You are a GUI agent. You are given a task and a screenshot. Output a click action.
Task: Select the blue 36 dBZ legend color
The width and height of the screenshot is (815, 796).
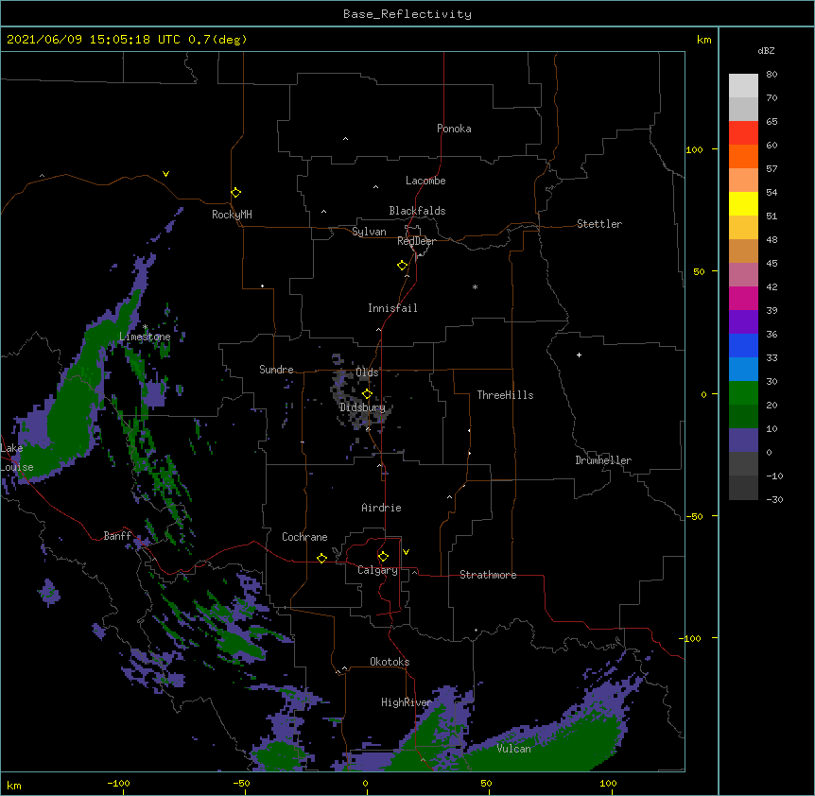743,345
